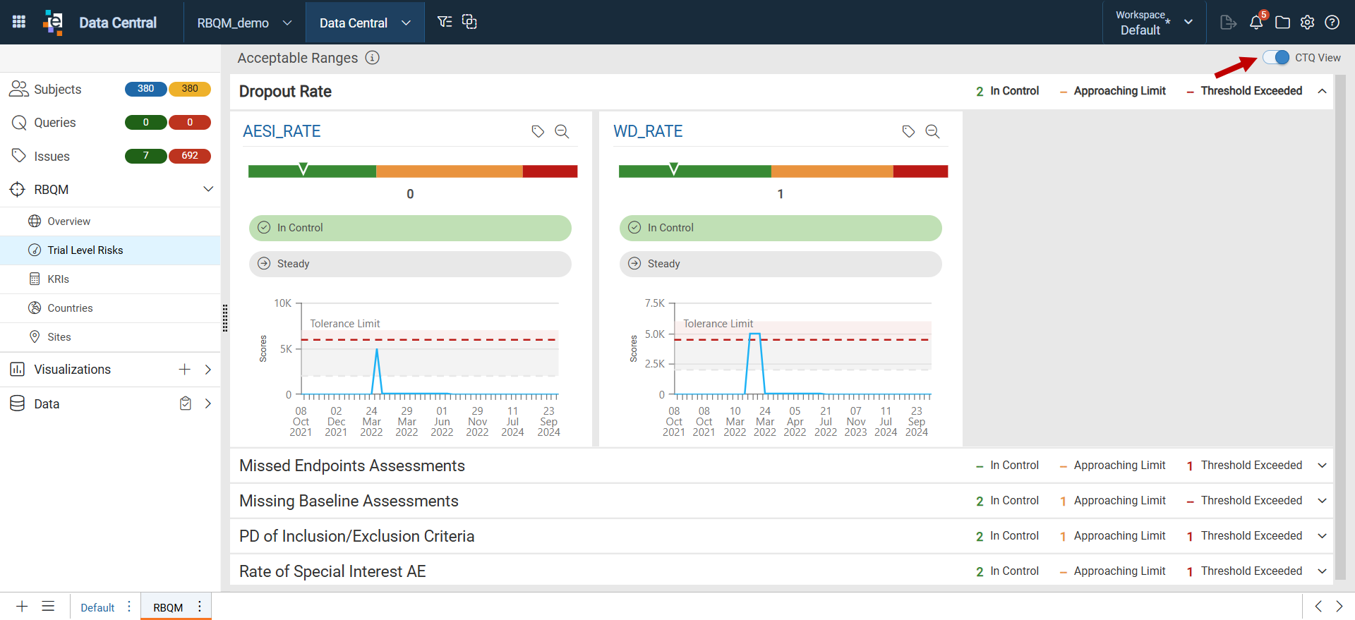
Task: Open Default tab's three-dot options
Action: [129, 607]
